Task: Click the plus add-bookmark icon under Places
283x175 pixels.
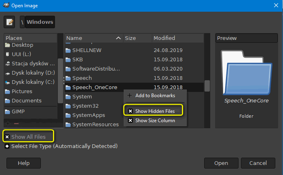Action: point(8,123)
